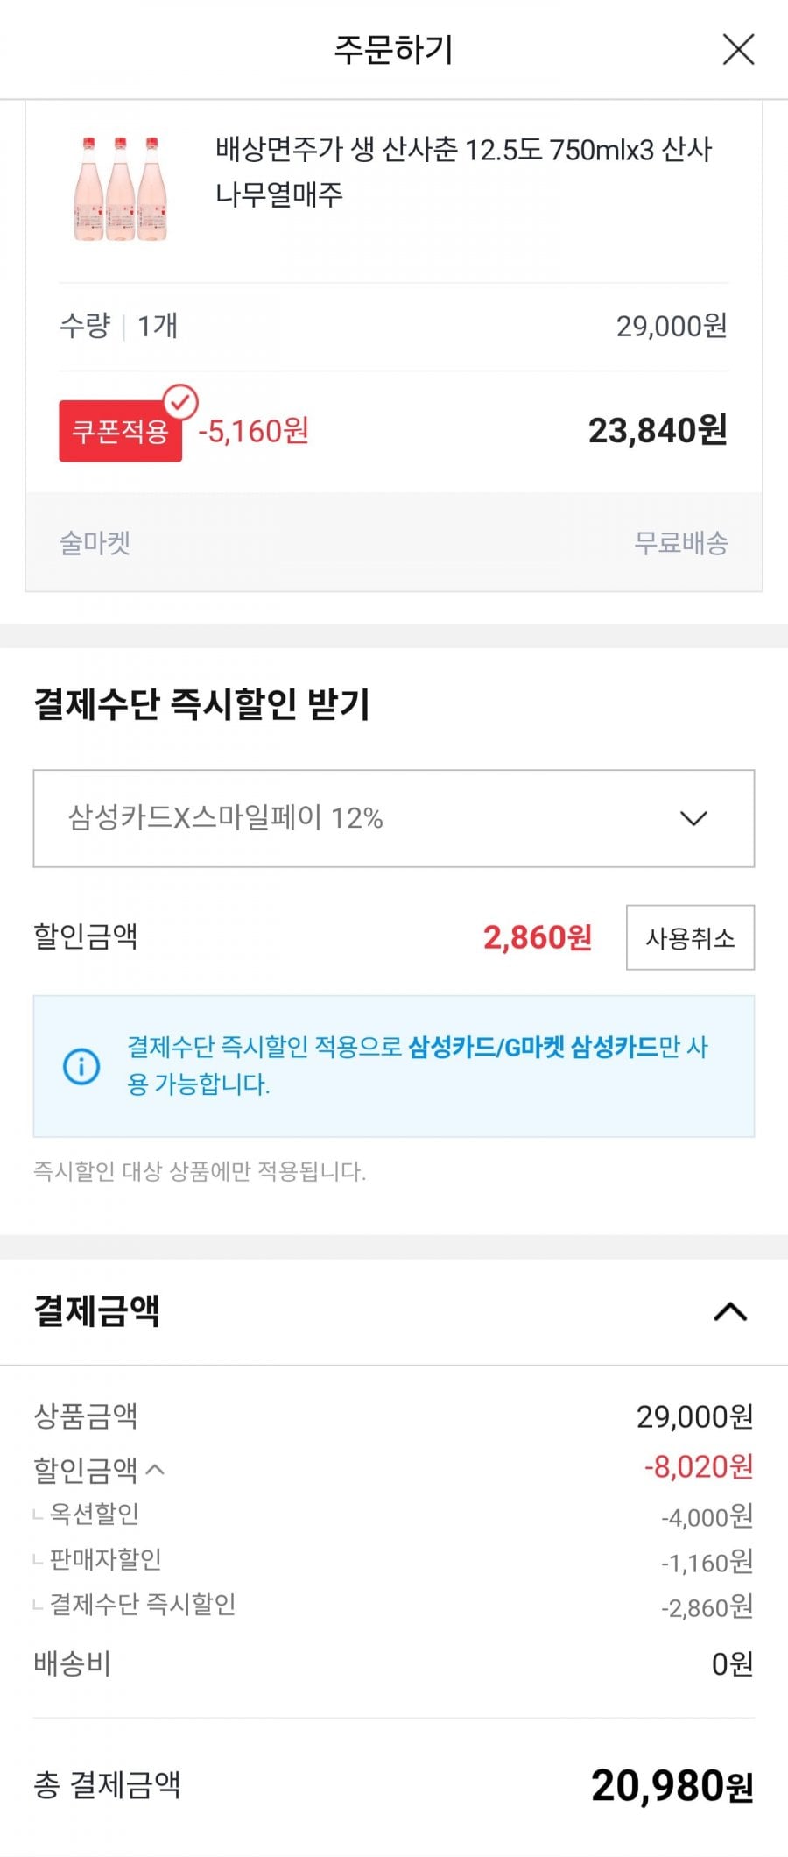Click the red checkmark on coupon badge
The height and width of the screenshot is (1857, 788).
tap(181, 402)
